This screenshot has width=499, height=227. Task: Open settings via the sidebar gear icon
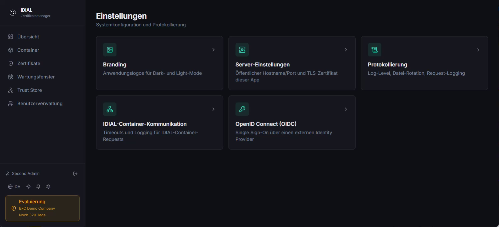click(48, 187)
